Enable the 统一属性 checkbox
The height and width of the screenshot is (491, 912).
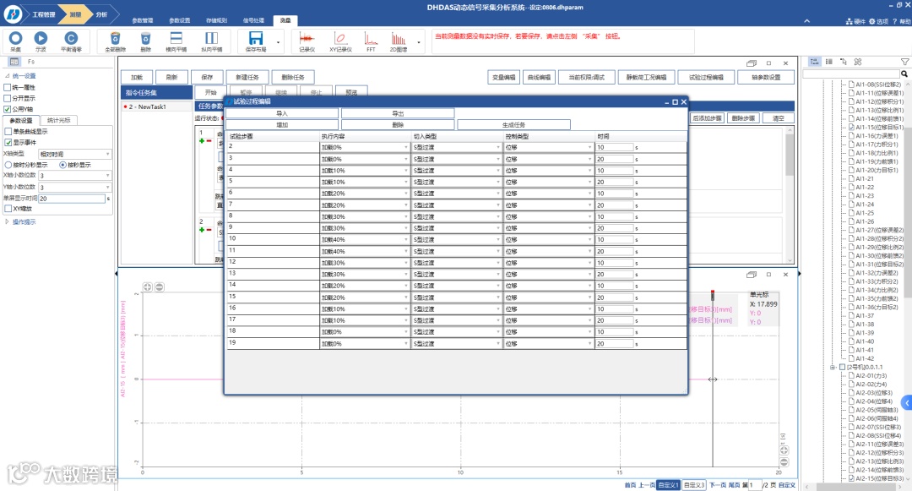pos(8,87)
